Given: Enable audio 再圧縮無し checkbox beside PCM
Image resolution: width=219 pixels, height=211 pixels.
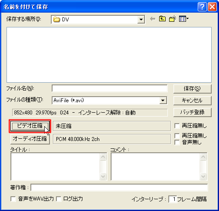Looking at the screenshot, I should click(x=177, y=136).
